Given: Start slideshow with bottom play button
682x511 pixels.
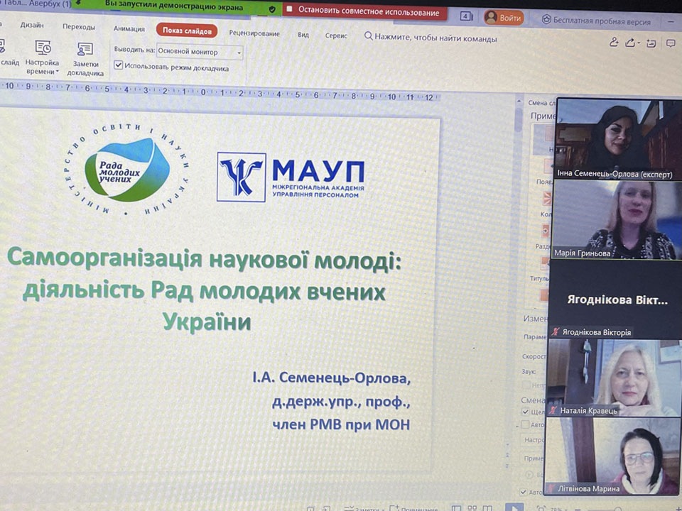Looking at the screenshot, I should (513, 507).
